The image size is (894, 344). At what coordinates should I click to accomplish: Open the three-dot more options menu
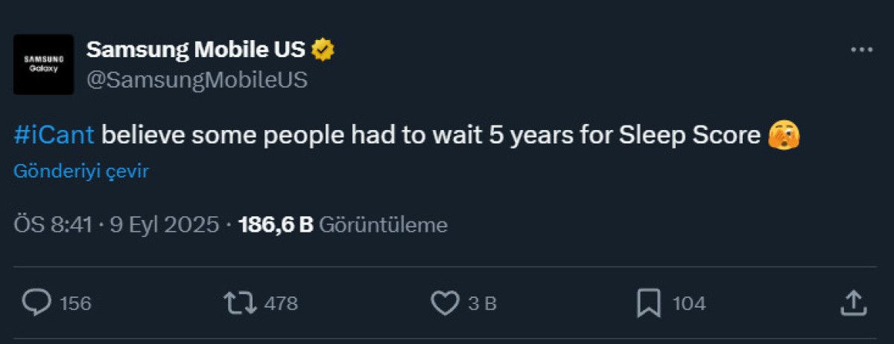pos(861,50)
